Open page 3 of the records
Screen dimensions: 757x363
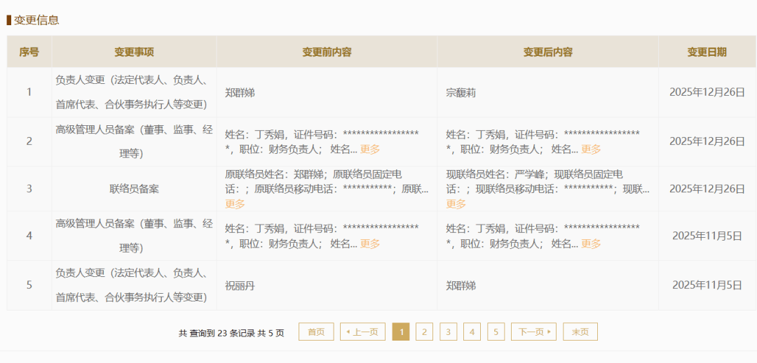click(449, 332)
